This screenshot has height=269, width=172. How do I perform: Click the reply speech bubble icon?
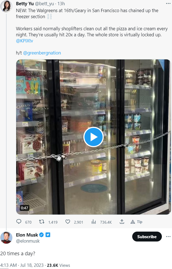(x=19, y=221)
